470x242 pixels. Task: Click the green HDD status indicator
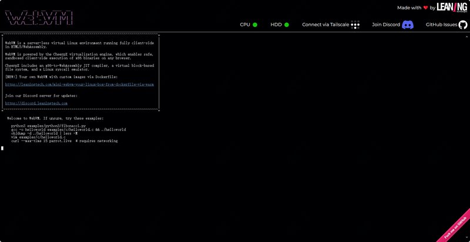[287, 25]
